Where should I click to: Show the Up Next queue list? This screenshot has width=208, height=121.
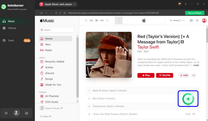(x=197, y=21)
